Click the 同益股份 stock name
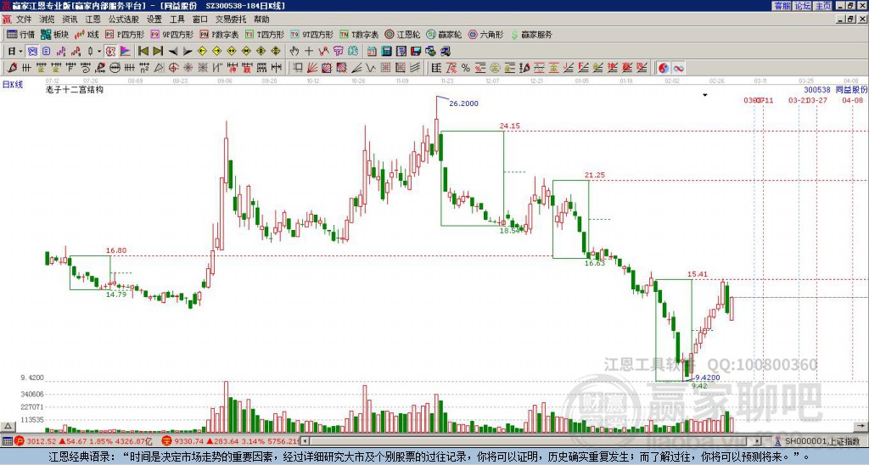This screenshot has width=869, height=465. [x=851, y=89]
